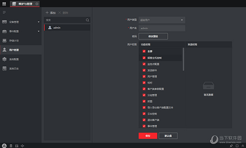Click the 资源权限 column header

[209, 45]
